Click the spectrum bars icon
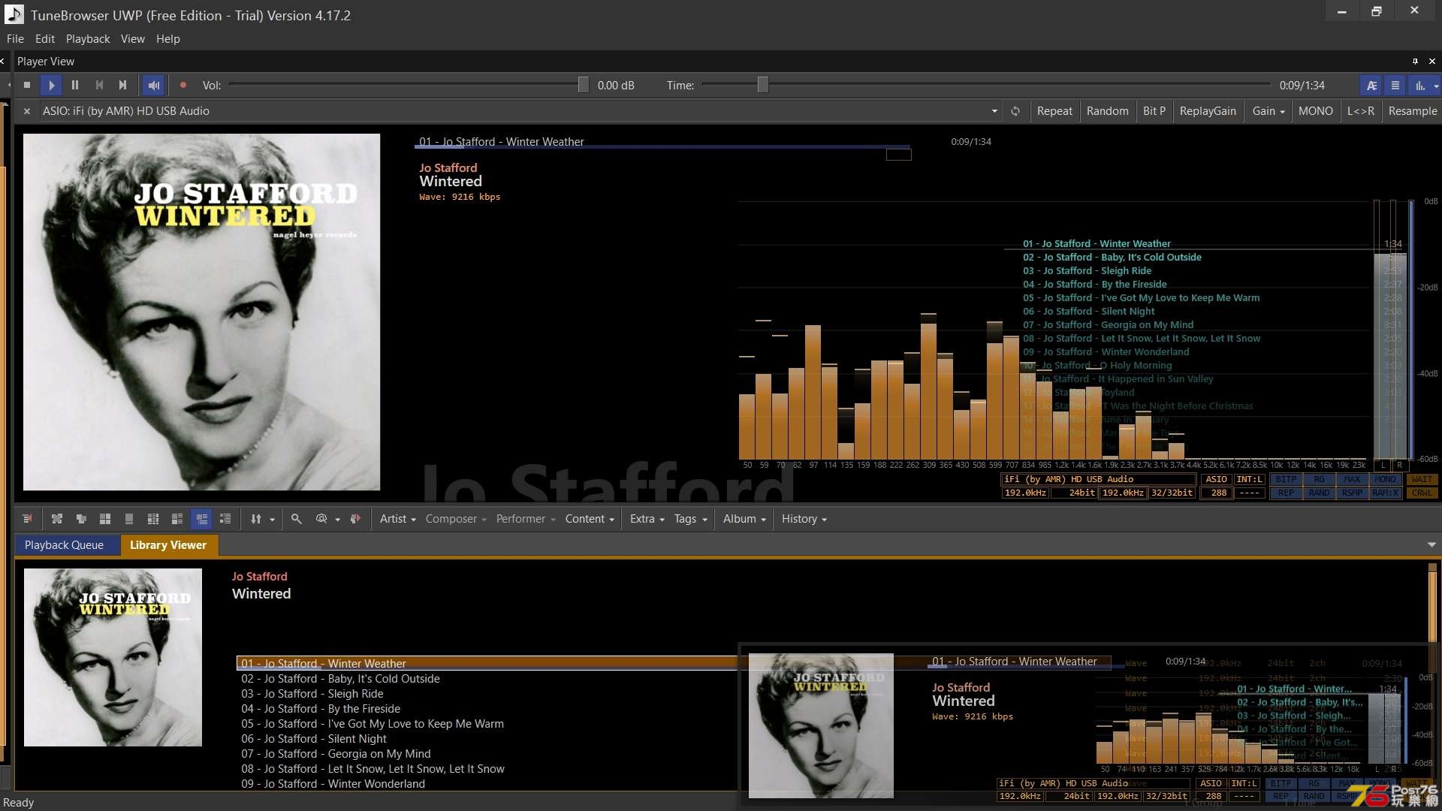 click(1419, 86)
